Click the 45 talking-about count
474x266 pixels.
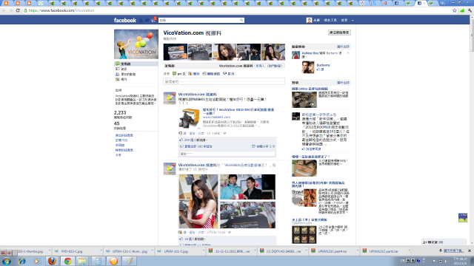point(117,123)
